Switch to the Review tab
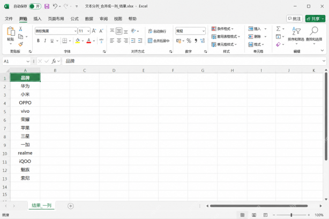Screen dimensions: 329x219 coord(103,19)
